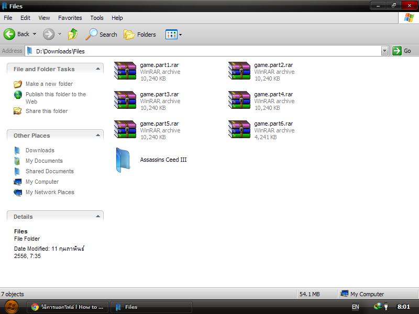Click the My Documents sidebar icon
Screen dimensions: 419x314
tap(17, 161)
